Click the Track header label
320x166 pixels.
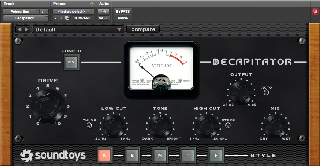click(9, 4)
